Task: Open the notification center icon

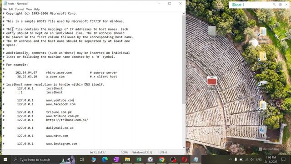Action: click(283, 159)
